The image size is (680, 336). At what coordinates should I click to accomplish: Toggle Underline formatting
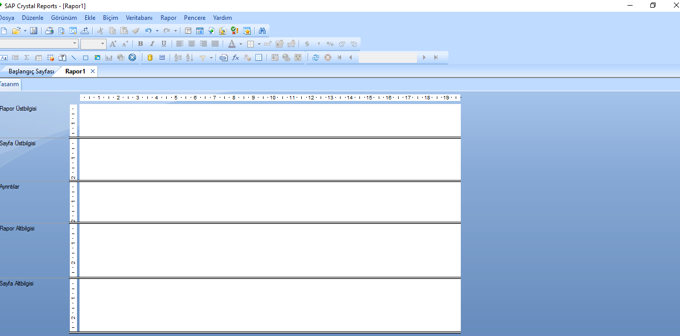(x=164, y=44)
